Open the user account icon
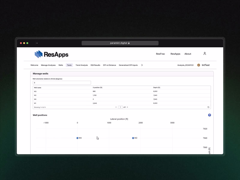240x180 pixels. click(205, 54)
